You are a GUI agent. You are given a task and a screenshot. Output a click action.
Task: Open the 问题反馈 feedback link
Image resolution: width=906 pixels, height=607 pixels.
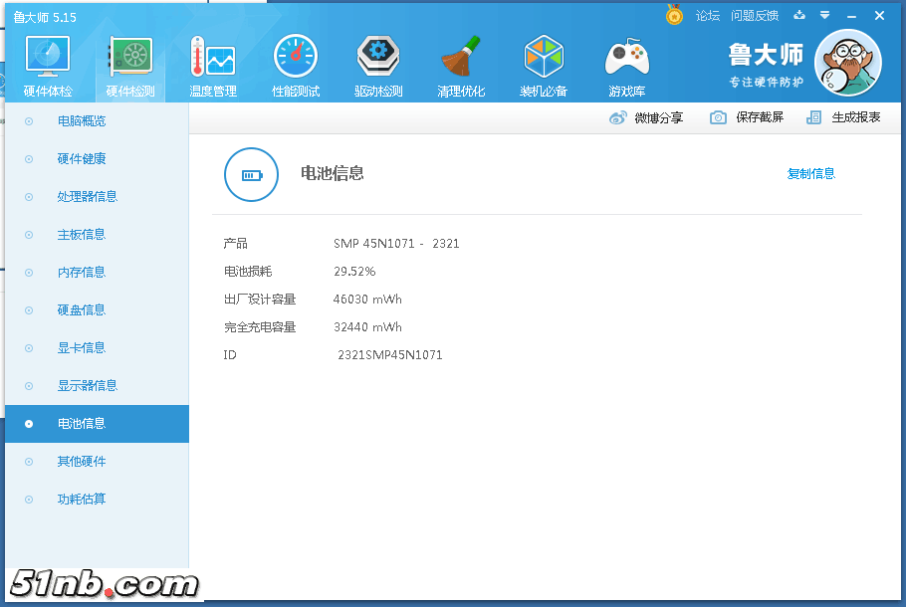754,16
